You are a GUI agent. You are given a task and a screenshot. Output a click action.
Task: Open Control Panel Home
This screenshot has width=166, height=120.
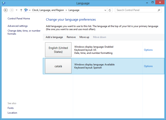(19, 19)
